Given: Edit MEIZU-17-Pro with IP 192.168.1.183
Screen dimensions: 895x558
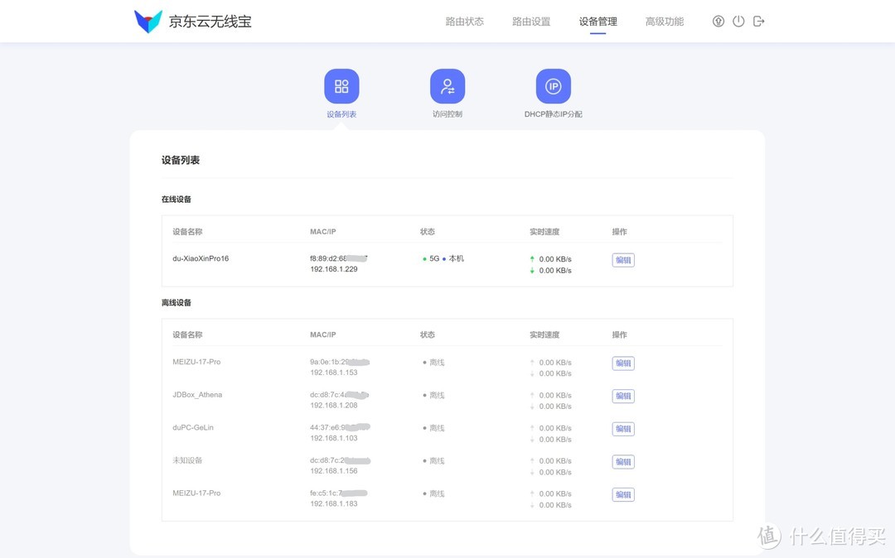Looking at the screenshot, I should click(x=622, y=494).
